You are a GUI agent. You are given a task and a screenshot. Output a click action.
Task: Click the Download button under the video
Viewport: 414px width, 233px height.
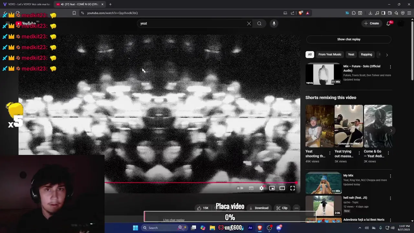point(258,208)
